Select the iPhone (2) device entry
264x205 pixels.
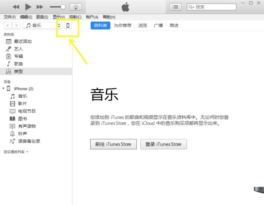coord(24,89)
